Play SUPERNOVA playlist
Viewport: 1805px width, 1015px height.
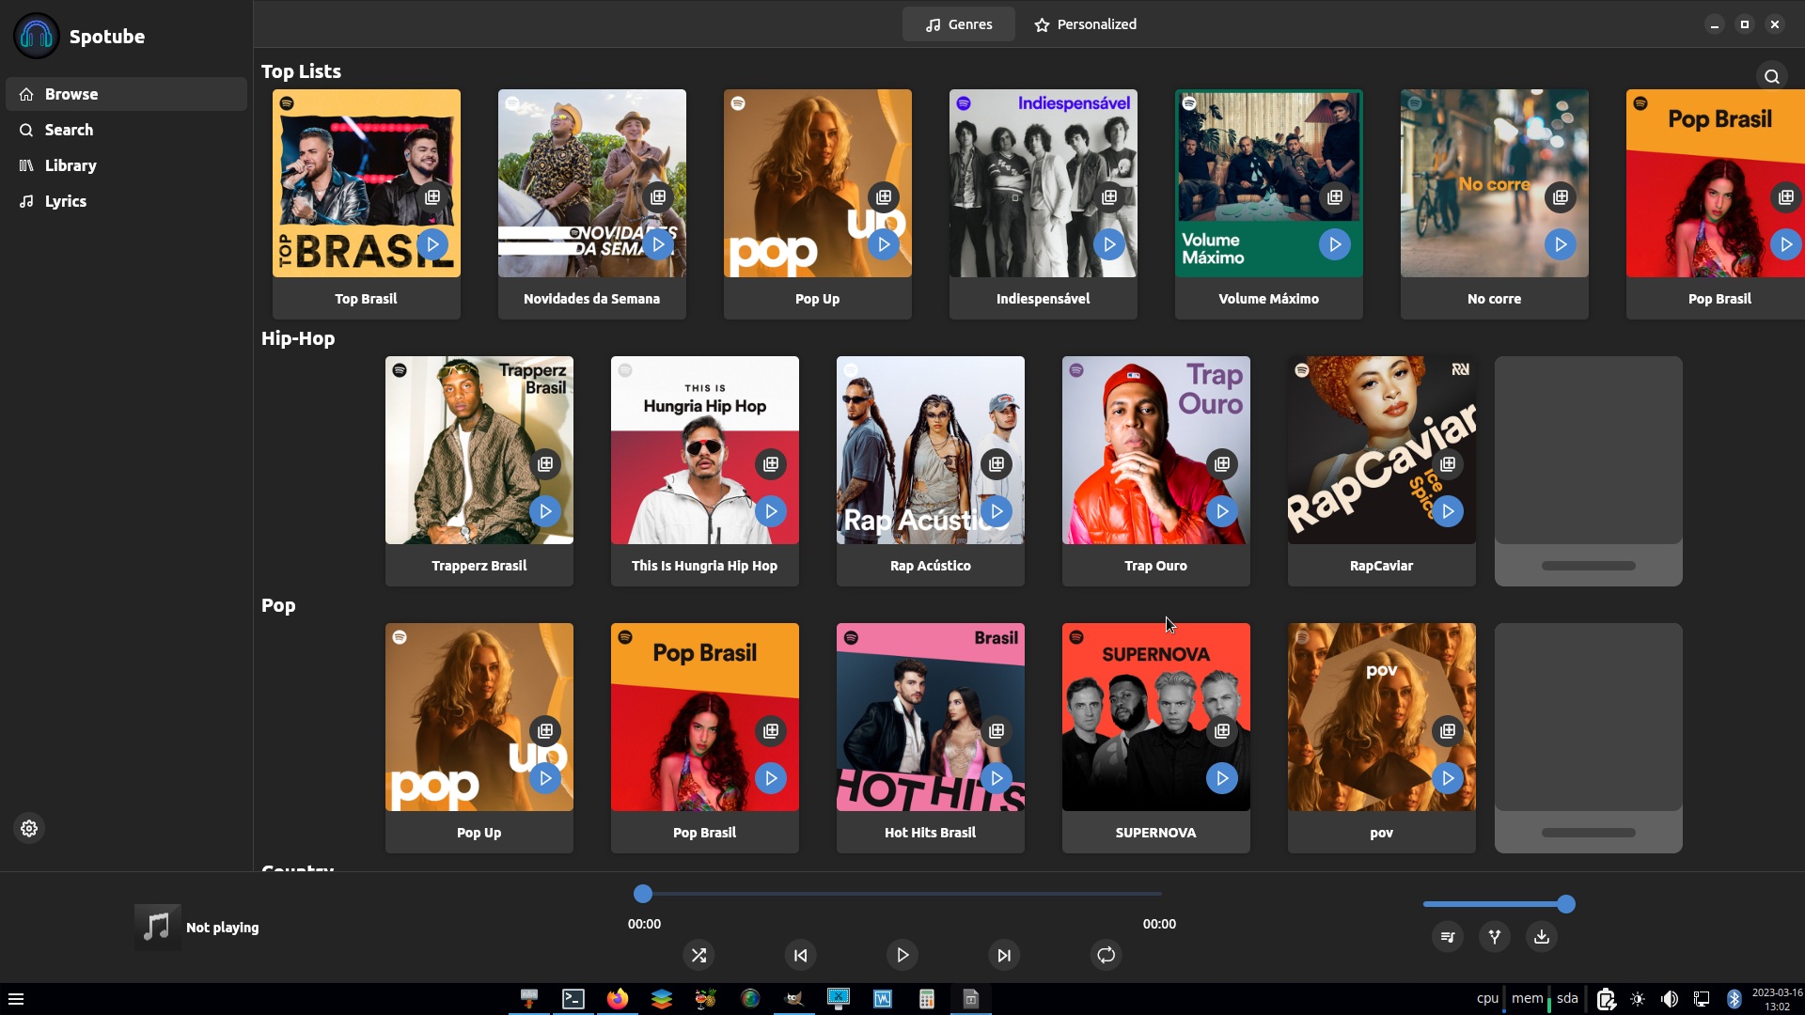pyautogui.click(x=1222, y=778)
